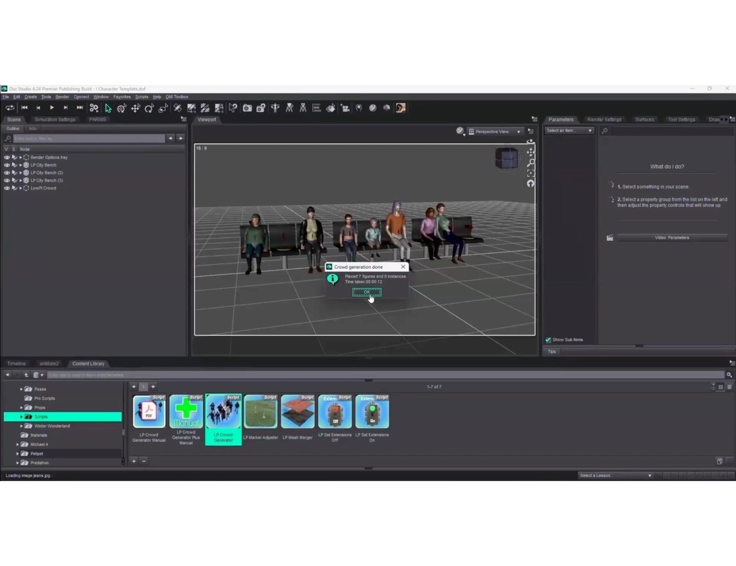Click the C66 Toolbox icon on toolbar

coord(177,96)
